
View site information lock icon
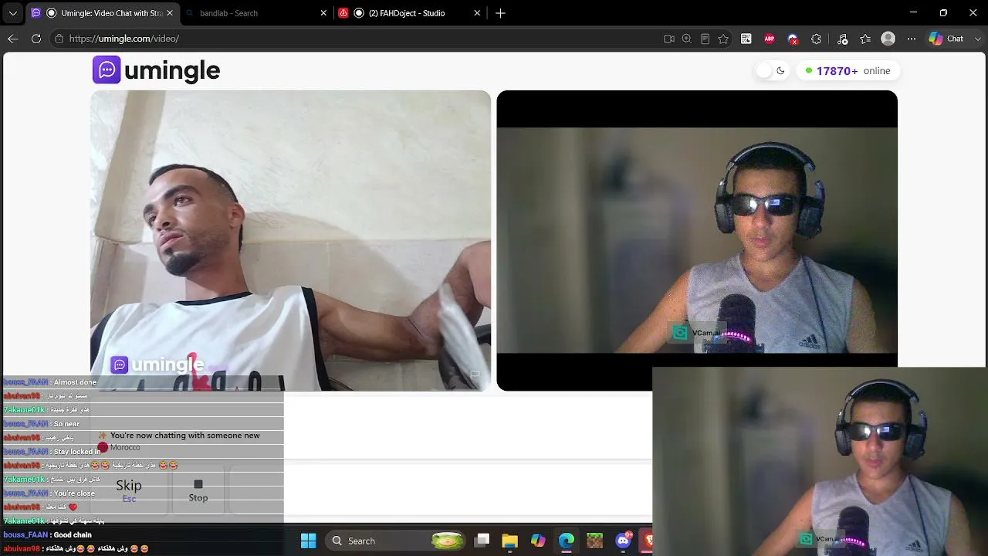coord(59,39)
